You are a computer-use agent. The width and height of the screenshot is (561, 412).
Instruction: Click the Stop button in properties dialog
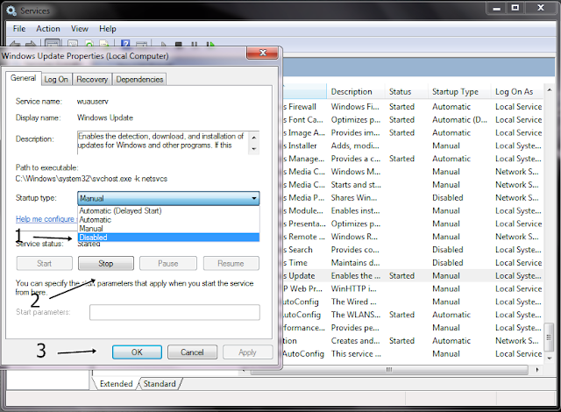(106, 263)
